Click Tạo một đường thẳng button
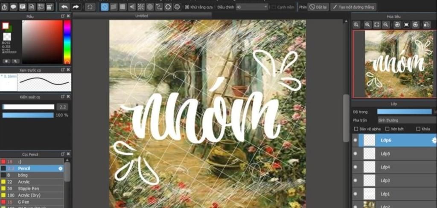This screenshot has height=208, width=437. pos(353,7)
